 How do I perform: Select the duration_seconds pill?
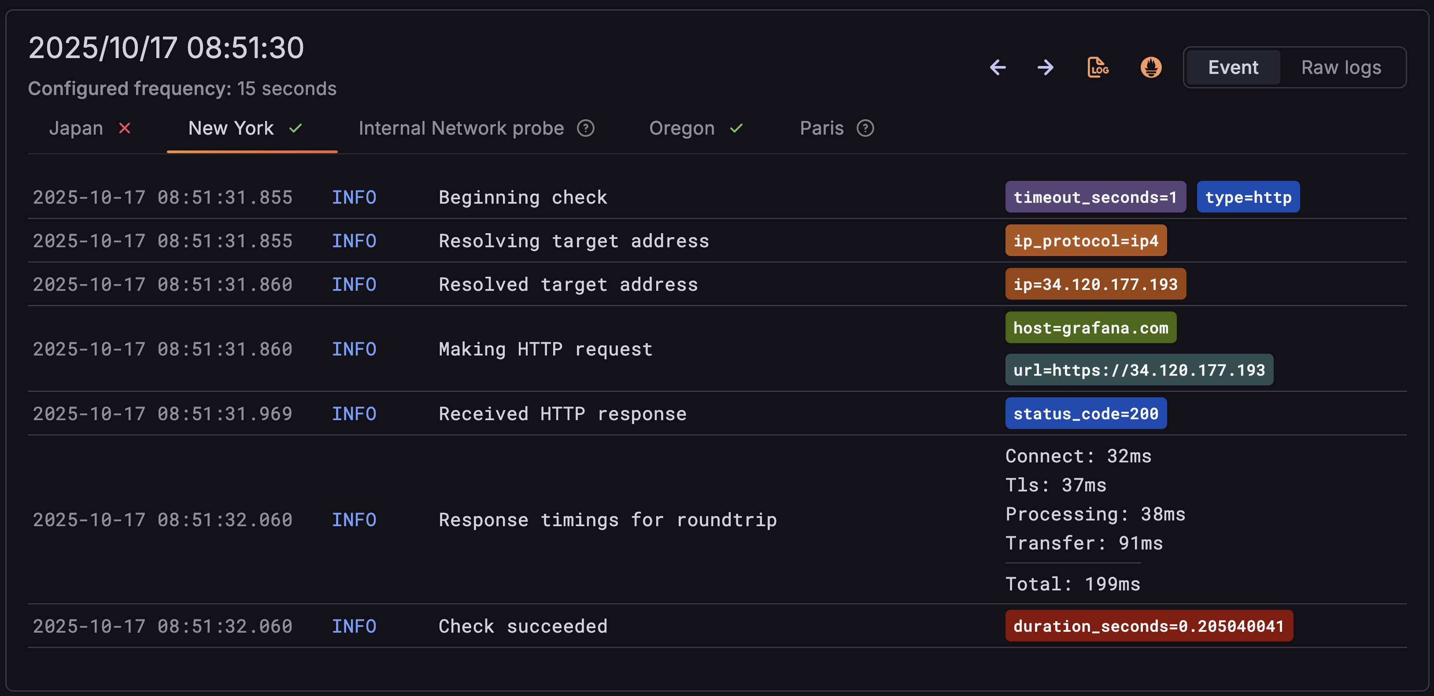click(1149, 626)
